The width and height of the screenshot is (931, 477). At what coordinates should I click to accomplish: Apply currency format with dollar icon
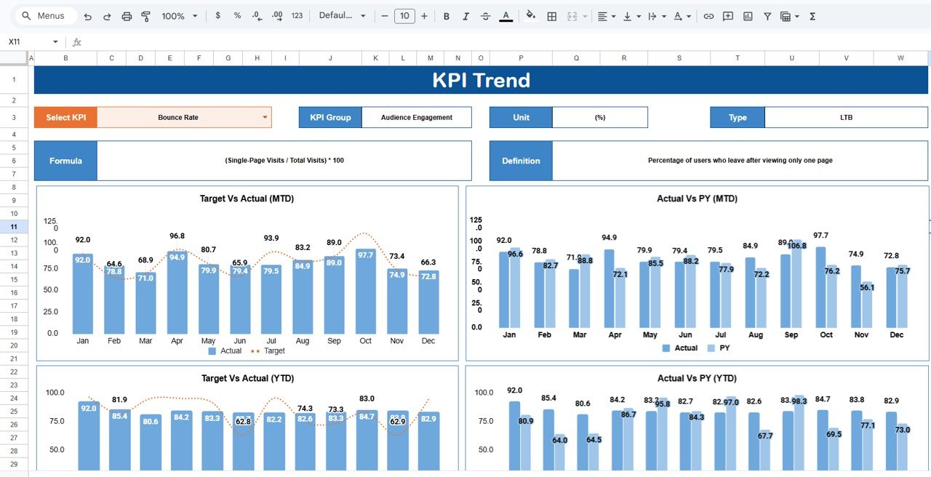tap(217, 15)
